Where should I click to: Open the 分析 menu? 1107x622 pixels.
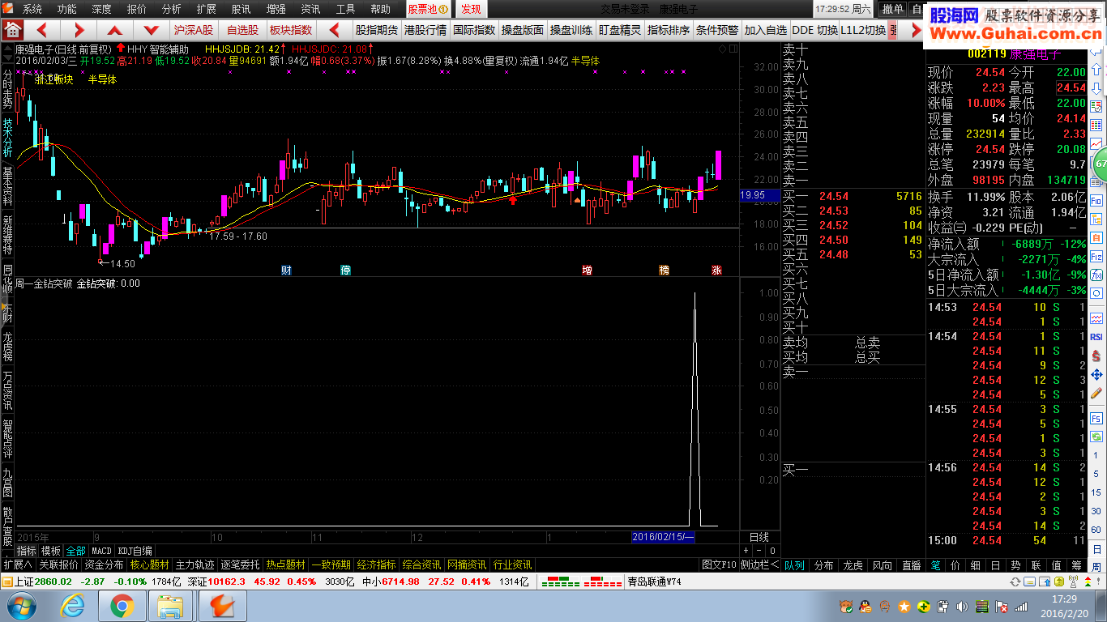[172, 9]
